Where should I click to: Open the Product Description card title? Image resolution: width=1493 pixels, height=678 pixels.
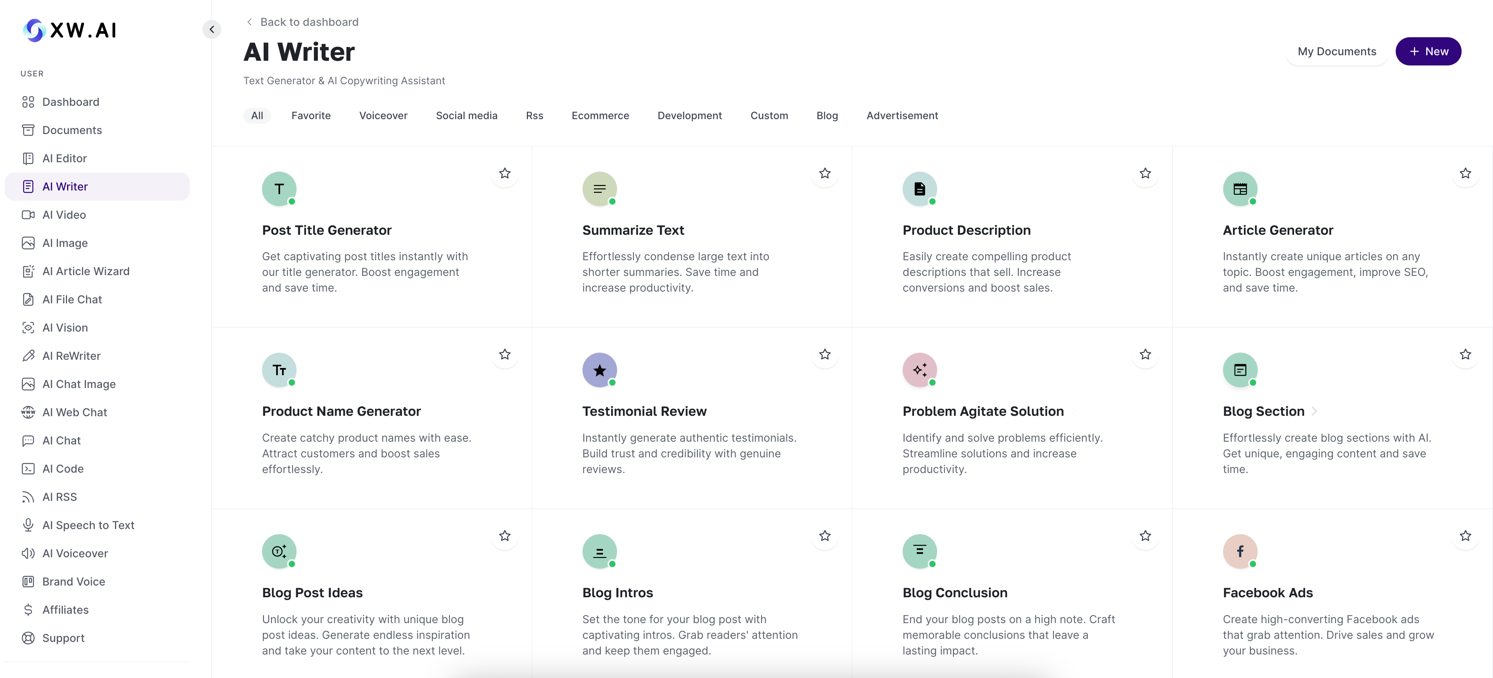pos(966,230)
